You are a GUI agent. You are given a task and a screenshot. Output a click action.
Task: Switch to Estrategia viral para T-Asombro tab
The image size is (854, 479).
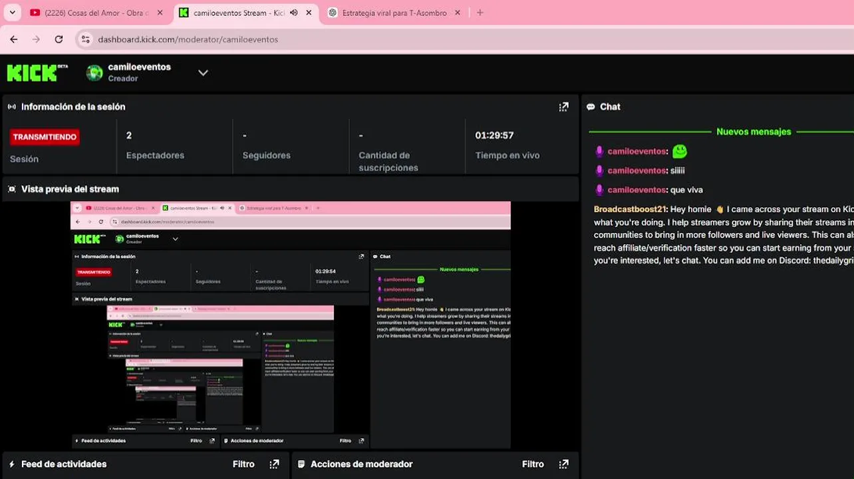click(394, 13)
